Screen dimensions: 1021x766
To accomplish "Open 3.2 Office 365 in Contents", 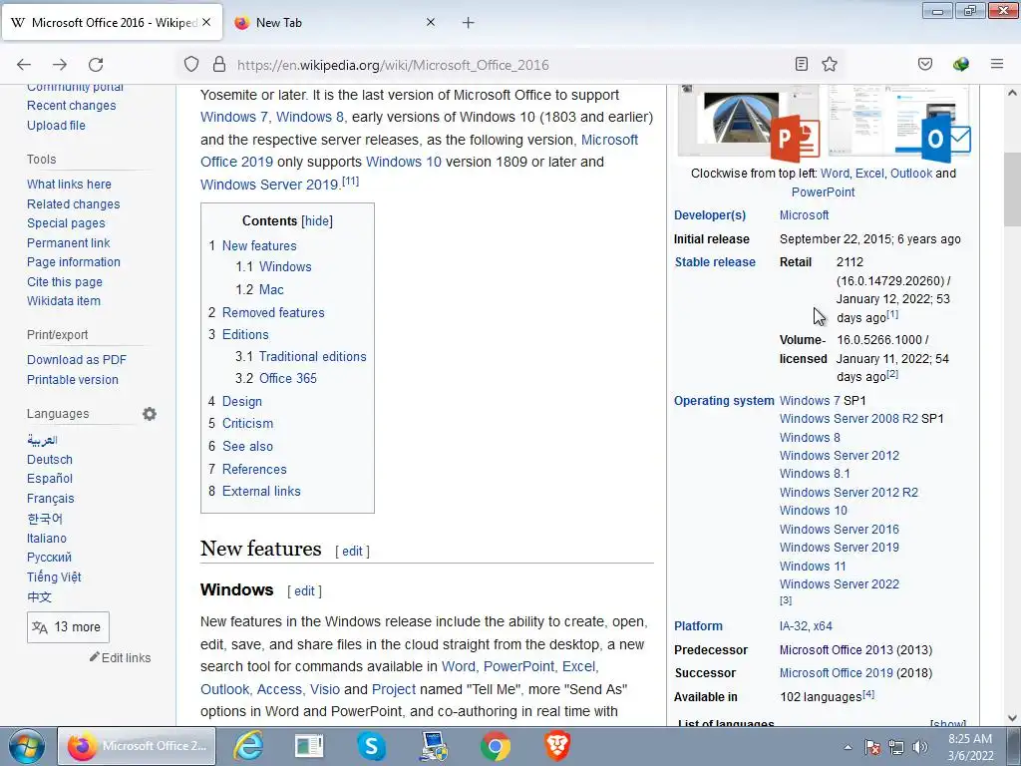I will (288, 378).
